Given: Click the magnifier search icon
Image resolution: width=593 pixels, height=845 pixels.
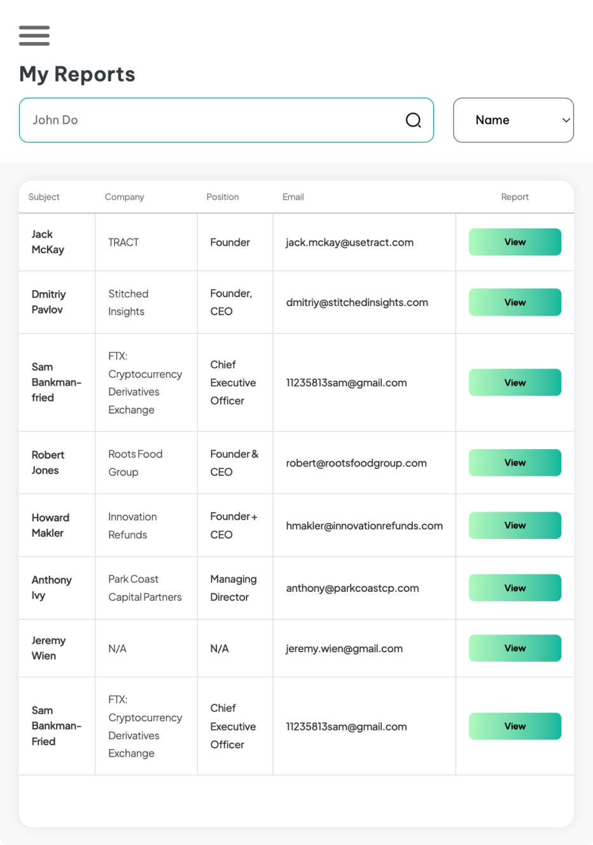Looking at the screenshot, I should click(x=413, y=120).
